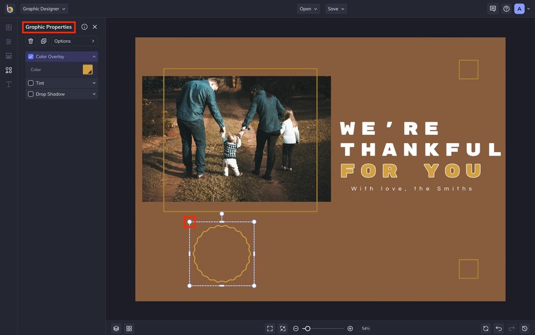535x335 pixels.
Task: Redo the last action
Action: (x=511, y=329)
